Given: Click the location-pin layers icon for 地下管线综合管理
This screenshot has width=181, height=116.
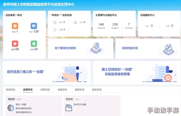Looking at the screenshot, I should pyautogui.click(x=96, y=48).
